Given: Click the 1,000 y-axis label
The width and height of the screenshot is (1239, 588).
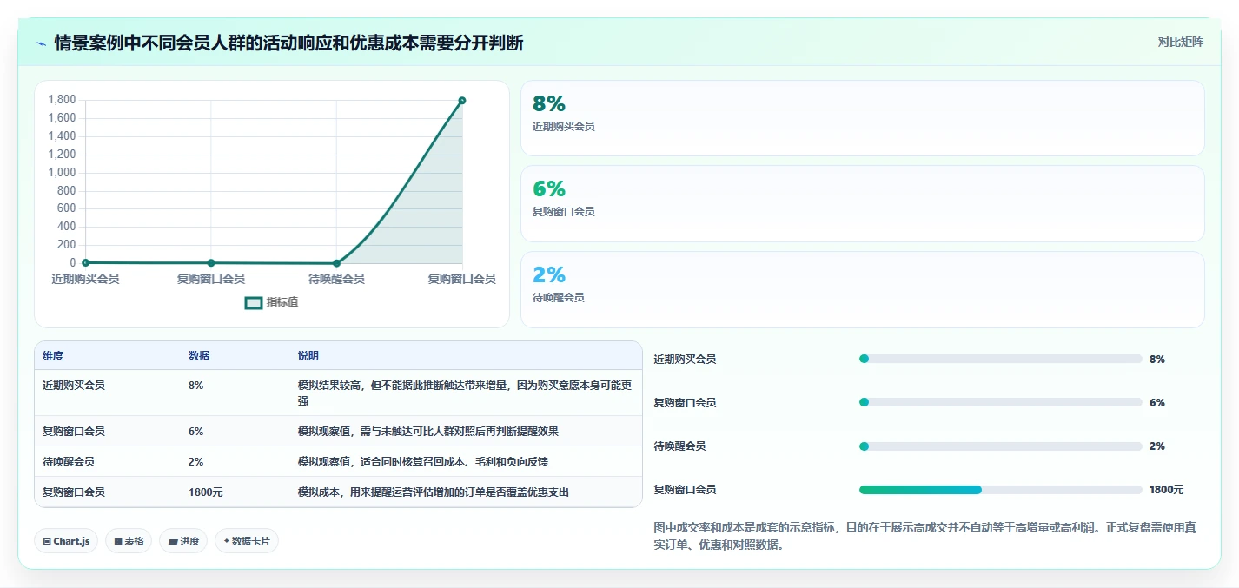Looking at the screenshot, I should pos(62,172).
